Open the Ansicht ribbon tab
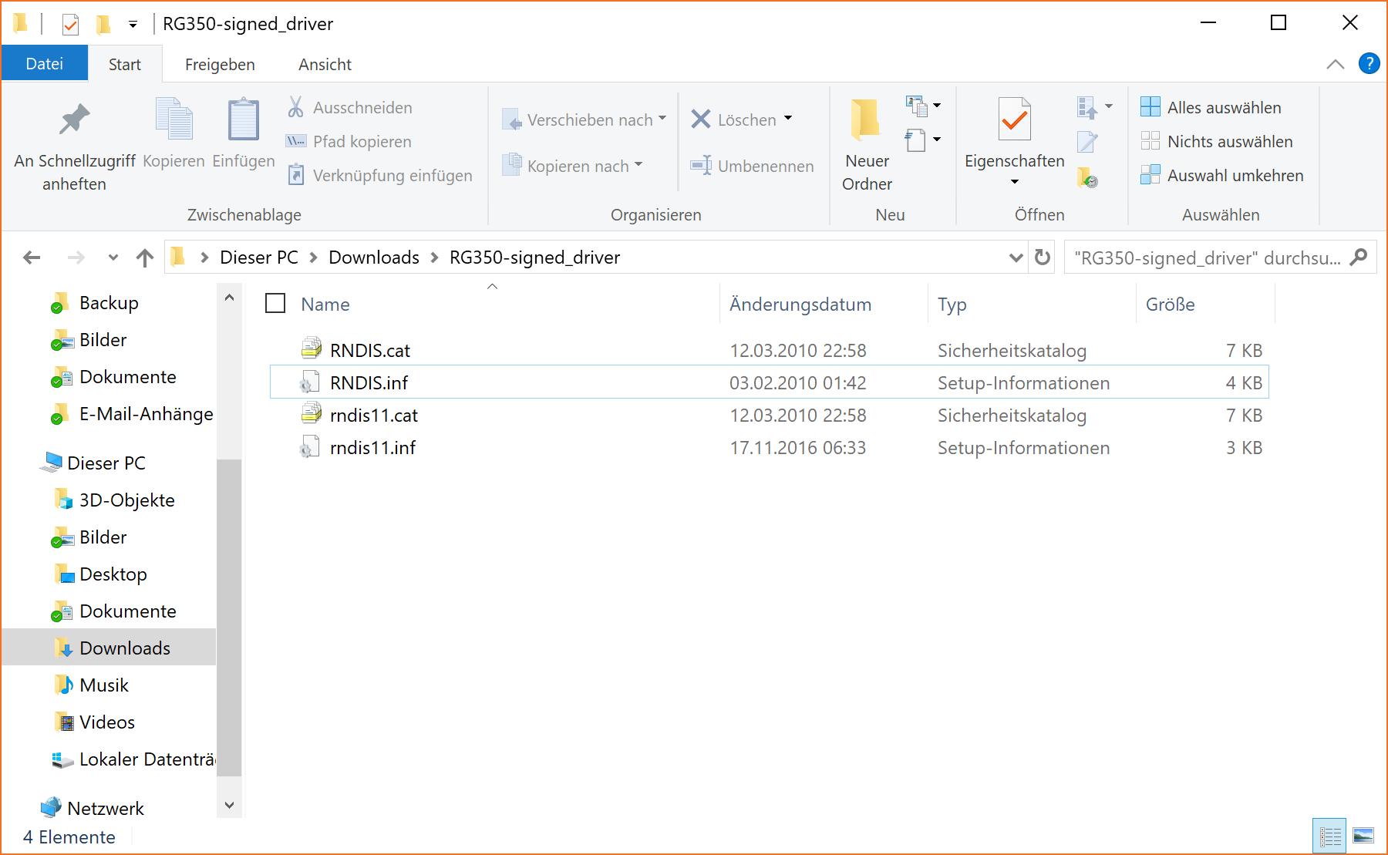Screen dimensions: 1388x855 [325, 65]
